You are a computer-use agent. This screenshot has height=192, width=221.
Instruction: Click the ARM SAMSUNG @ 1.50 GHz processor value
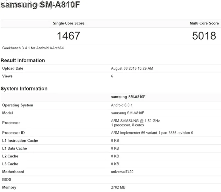click(135, 121)
